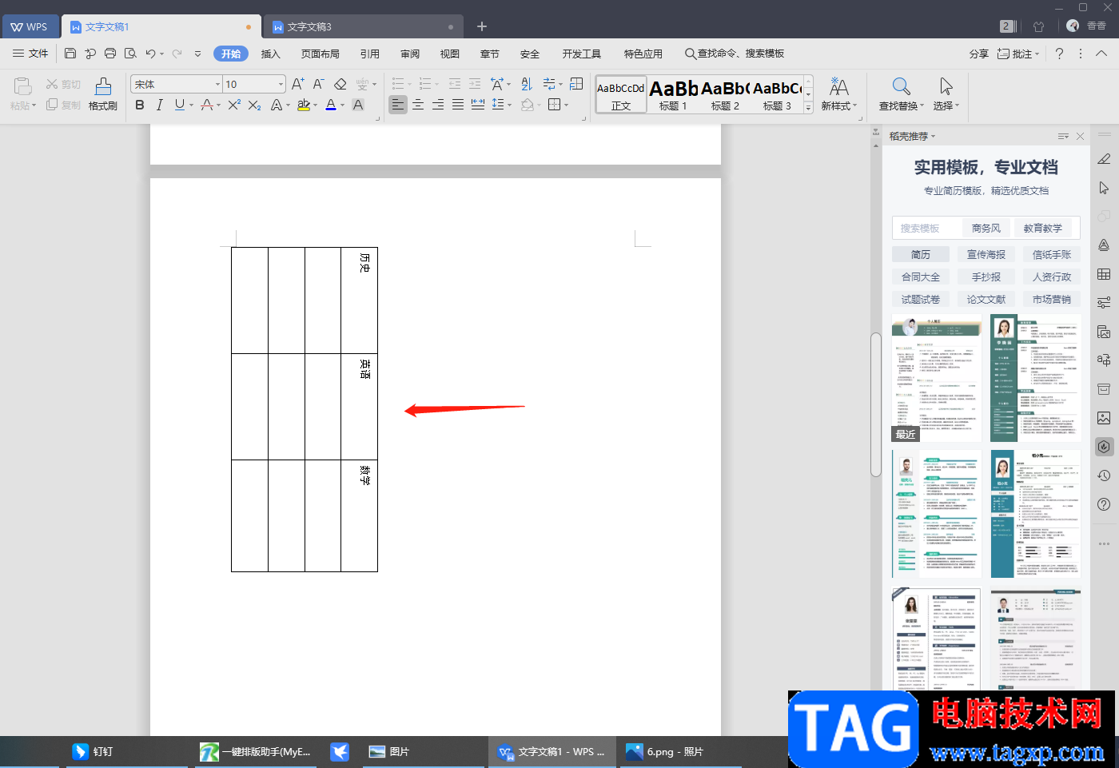The height and width of the screenshot is (768, 1119).
Task: Click Increase font size icon
Action: [x=297, y=84]
